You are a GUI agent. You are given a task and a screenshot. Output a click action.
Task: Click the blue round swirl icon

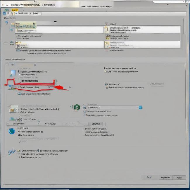pyautogui.click(x=12, y=131)
